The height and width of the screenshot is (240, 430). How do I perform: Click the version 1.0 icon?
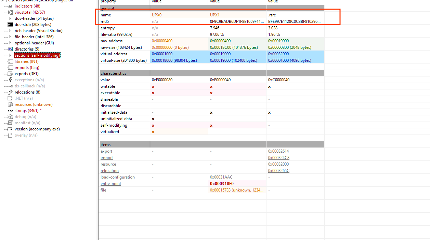click(x=10, y=129)
